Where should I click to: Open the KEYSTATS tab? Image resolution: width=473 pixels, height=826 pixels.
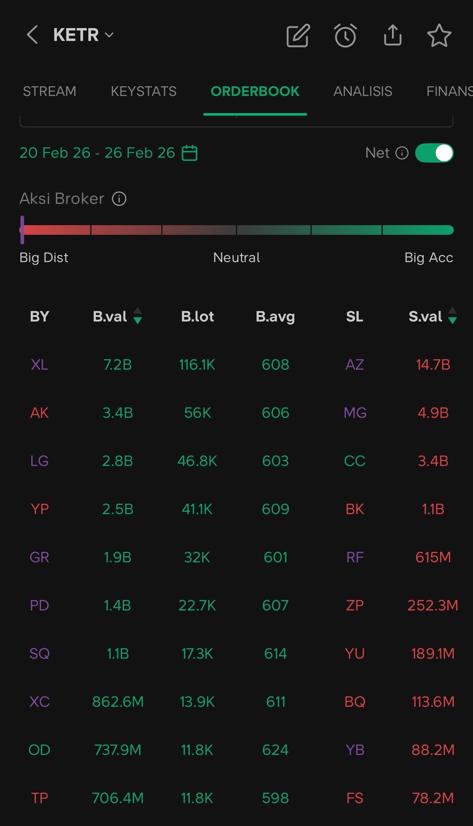(144, 91)
